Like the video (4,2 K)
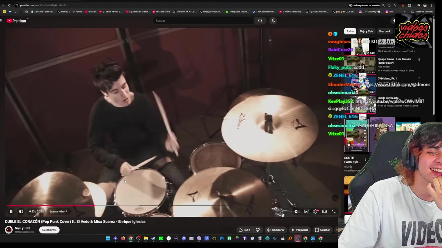Viewport: 442px width, 248px height. coord(244,230)
